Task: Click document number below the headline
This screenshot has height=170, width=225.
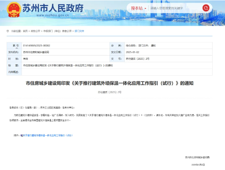Action: click(x=109, y=92)
